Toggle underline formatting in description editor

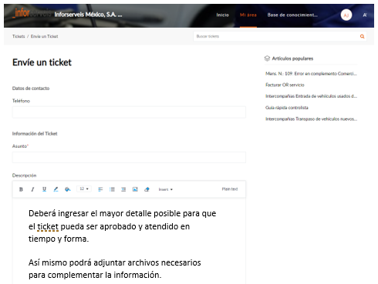click(x=44, y=189)
